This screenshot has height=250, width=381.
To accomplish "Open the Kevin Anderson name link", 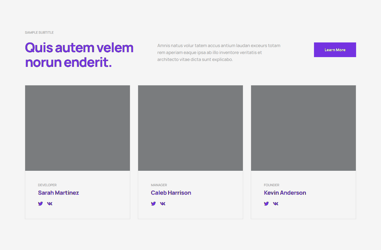I will (x=285, y=193).
